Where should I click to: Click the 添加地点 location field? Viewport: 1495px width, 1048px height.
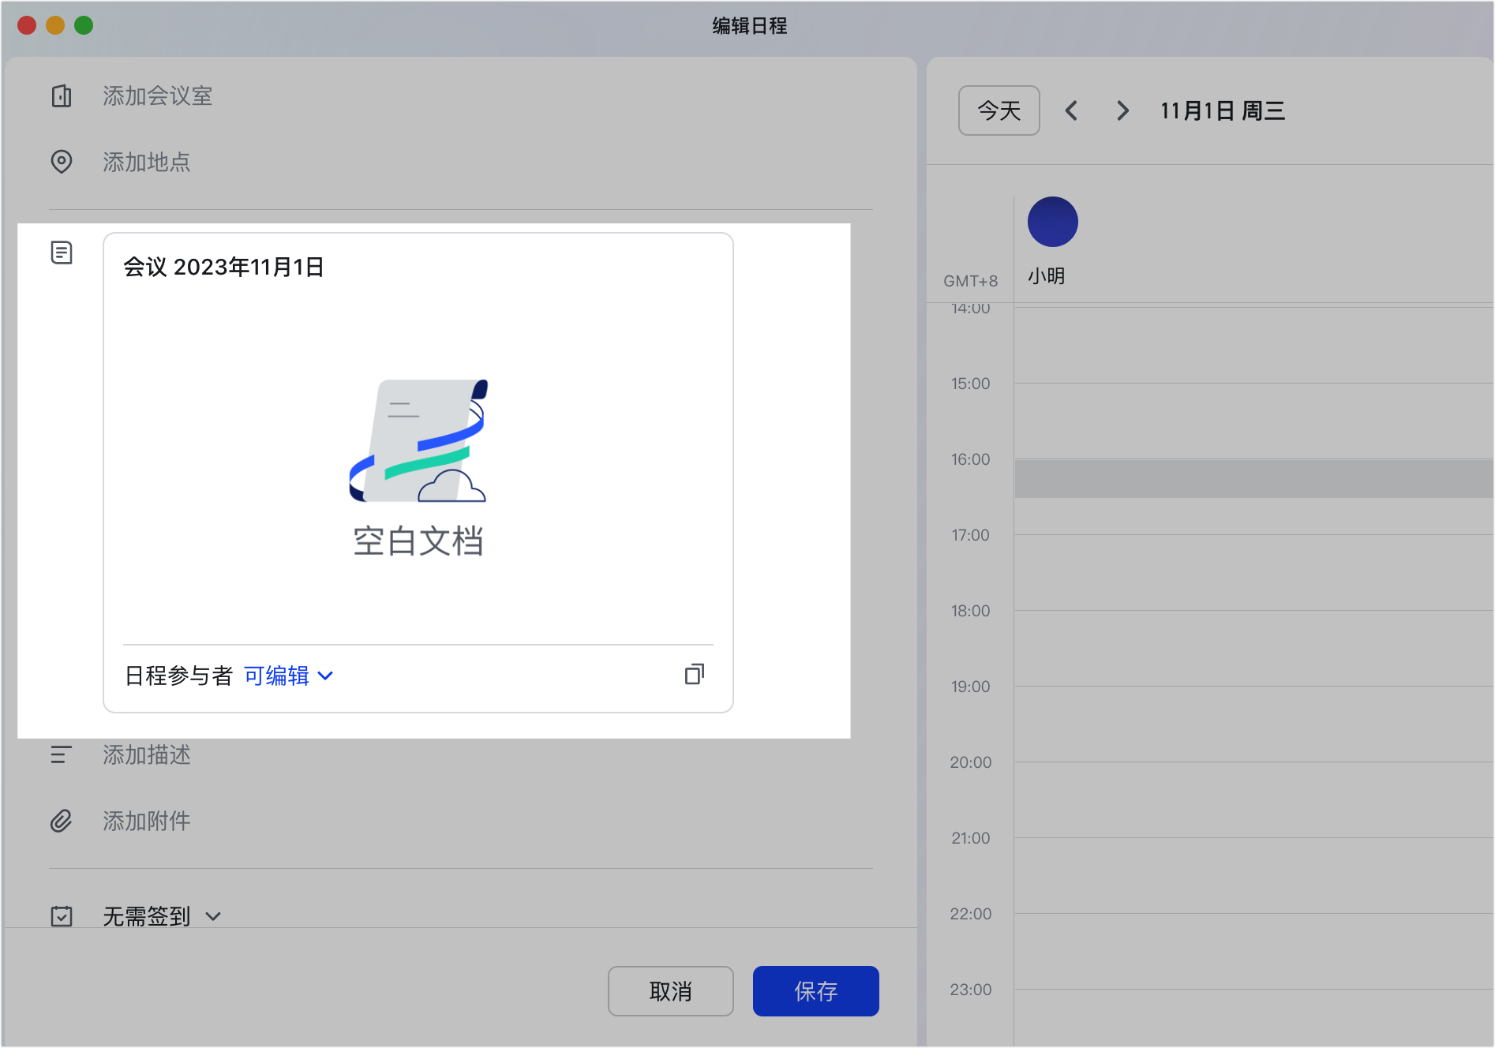click(x=147, y=162)
